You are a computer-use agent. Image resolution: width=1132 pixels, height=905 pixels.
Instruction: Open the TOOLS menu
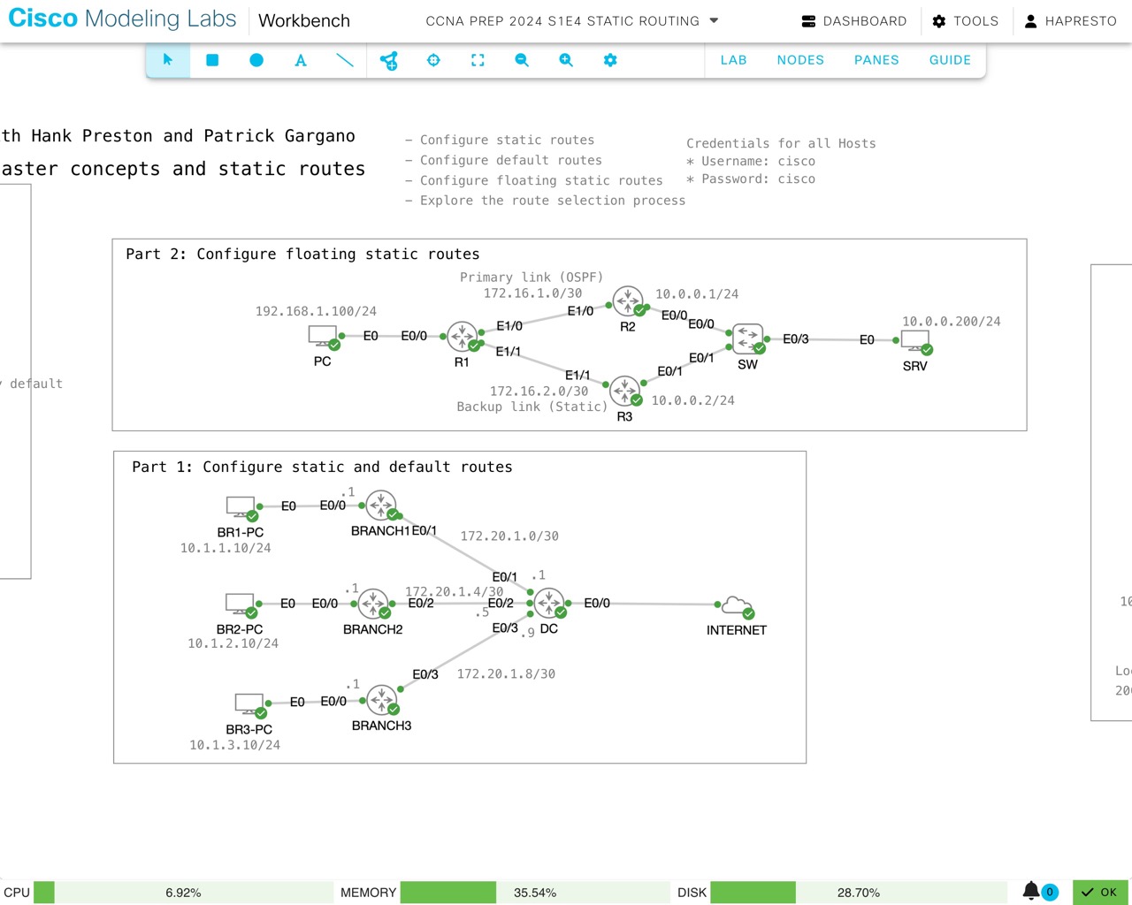point(966,21)
